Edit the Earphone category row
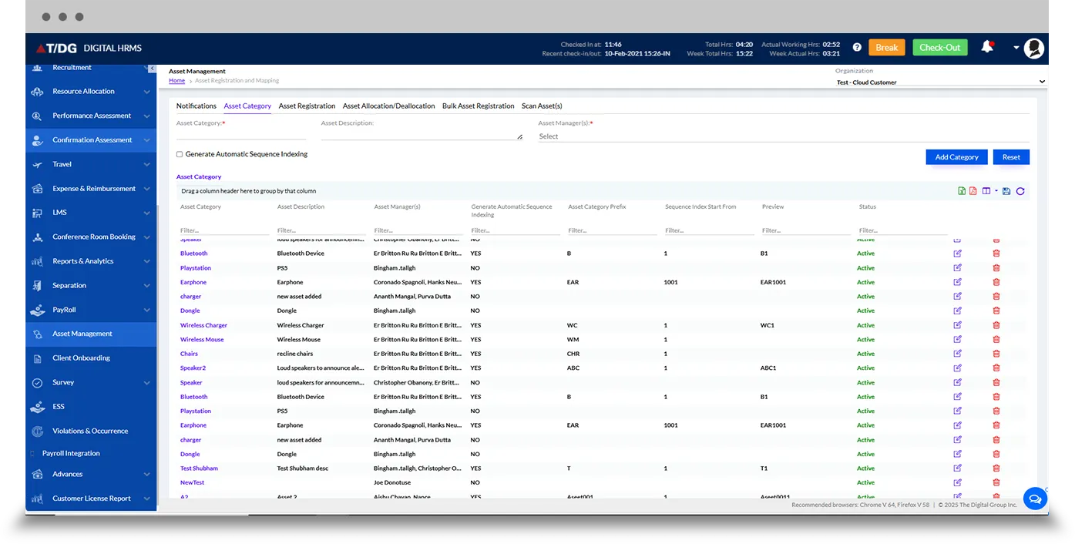 957,282
